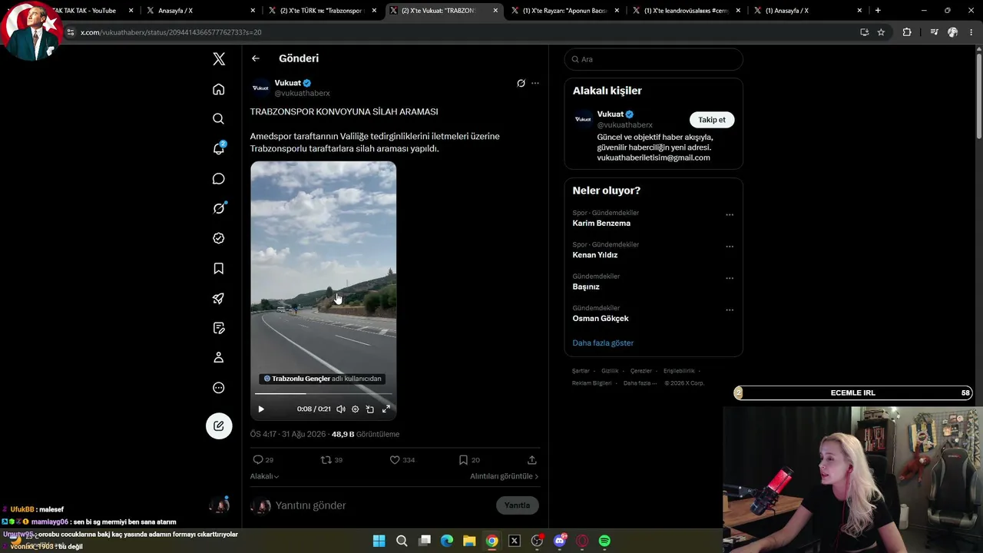Click the Yanıtla reply button
Viewport: 983px width, 553px height.
click(x=518, y=505)
